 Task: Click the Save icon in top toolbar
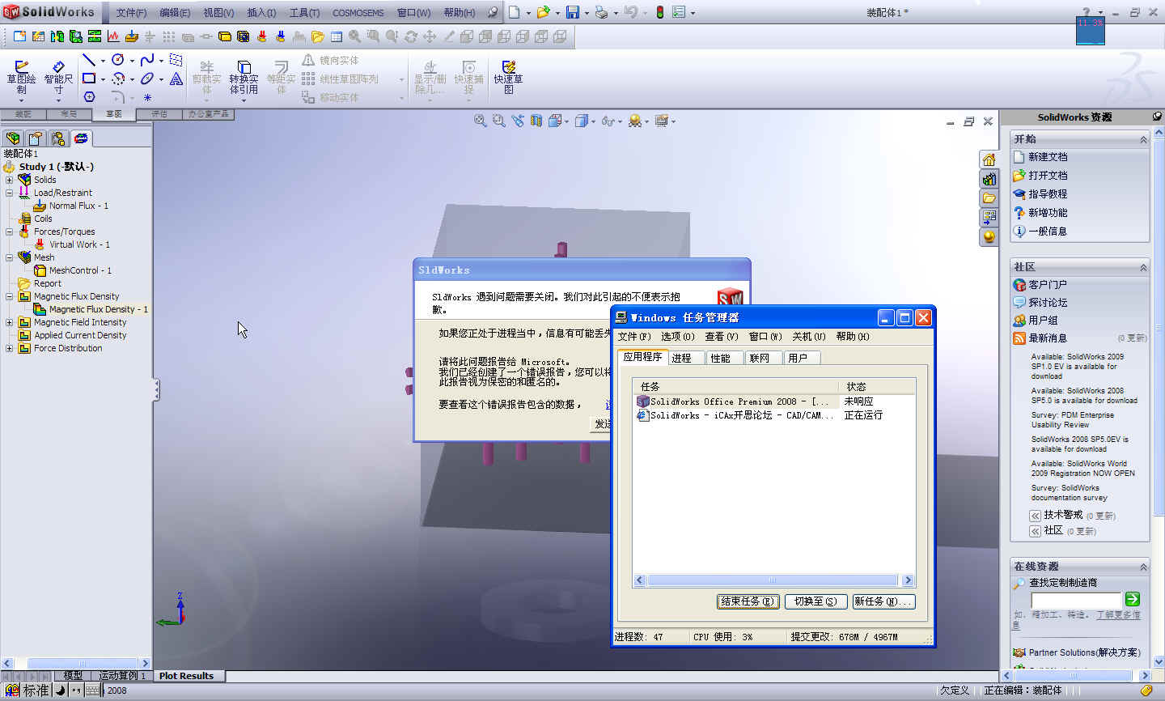tap(573, 12)
